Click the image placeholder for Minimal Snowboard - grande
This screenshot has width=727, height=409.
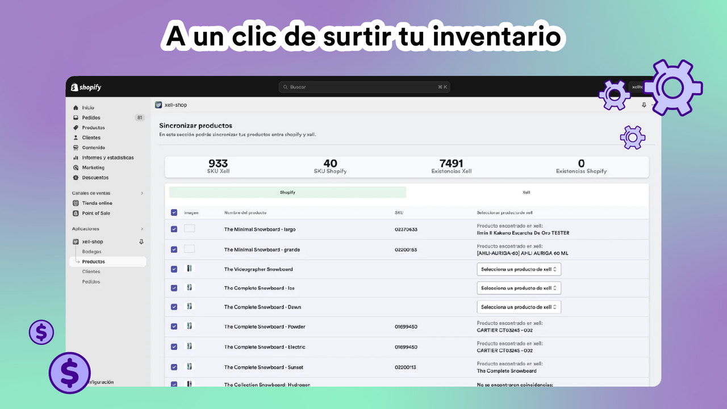pos(189,249)
